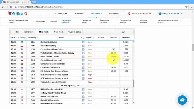The width and height of the screenshot is (194, 109).
Task: Select BOE's Governor Carney speech at 18:30
Action: pos(54,75)
